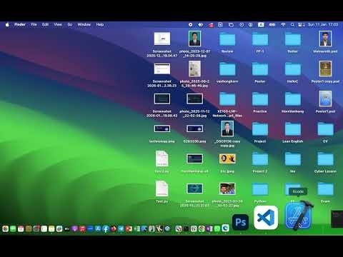Open Calendar in the Dock
343x257 pixels.
click(x=21, y=229)
